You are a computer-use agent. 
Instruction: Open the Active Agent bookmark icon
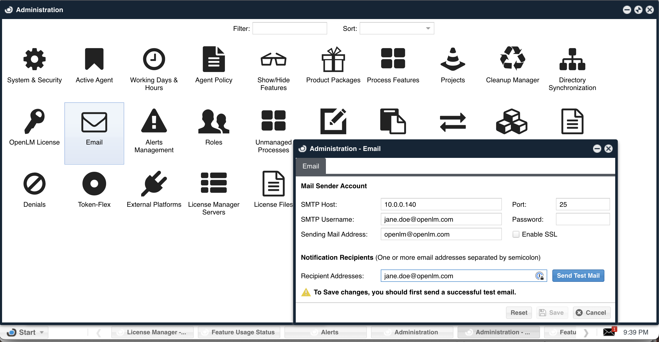(x=94, y=59)
